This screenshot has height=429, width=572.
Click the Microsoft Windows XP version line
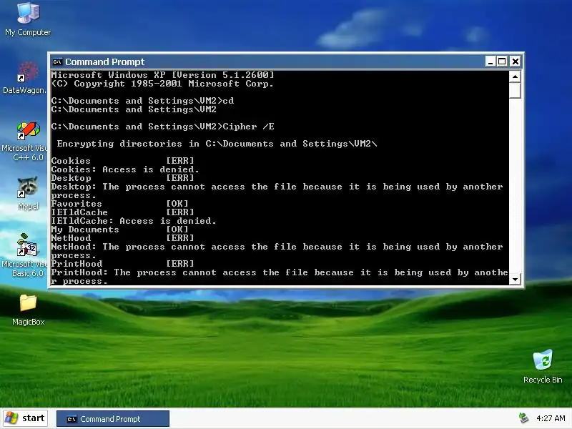[x=163, y=75]
